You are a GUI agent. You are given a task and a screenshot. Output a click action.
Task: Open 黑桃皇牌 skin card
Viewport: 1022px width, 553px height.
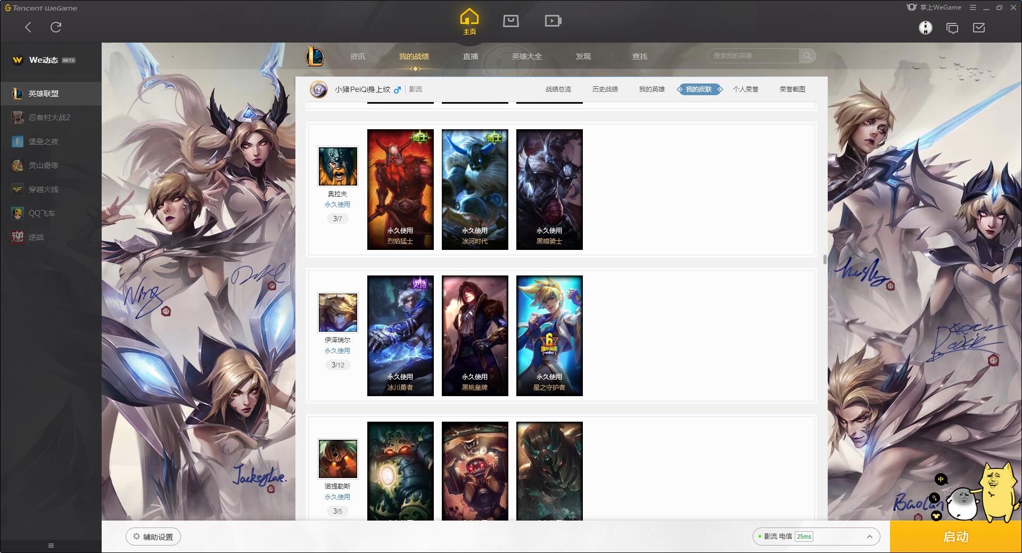pyautogui.click(x=475, y=336)
